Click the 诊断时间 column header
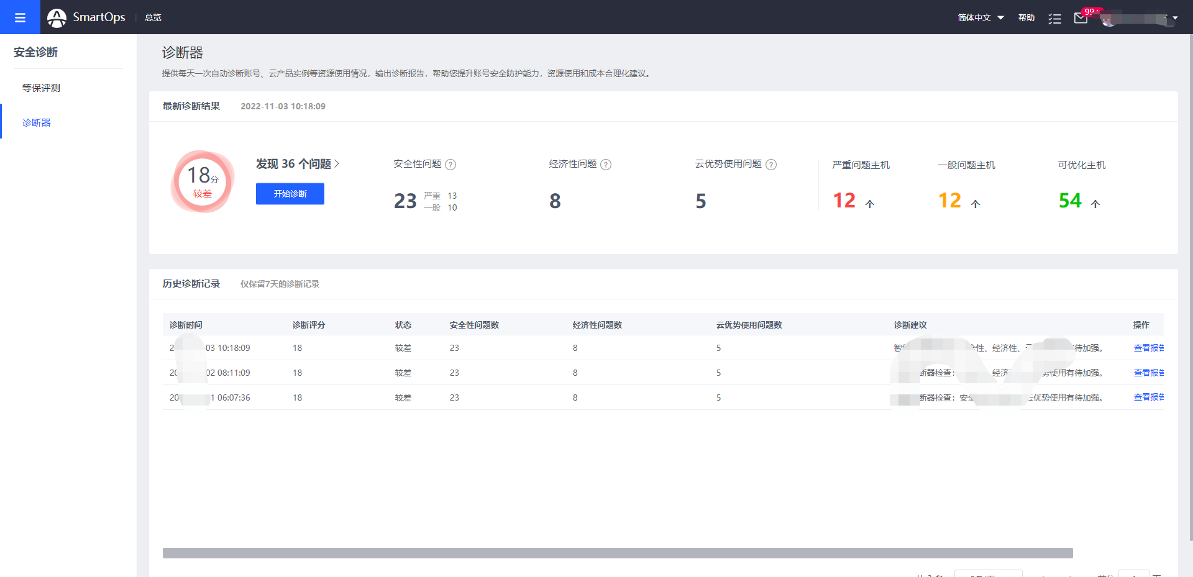This screenshot has width=1193, height=577. (x=186, y=325)
